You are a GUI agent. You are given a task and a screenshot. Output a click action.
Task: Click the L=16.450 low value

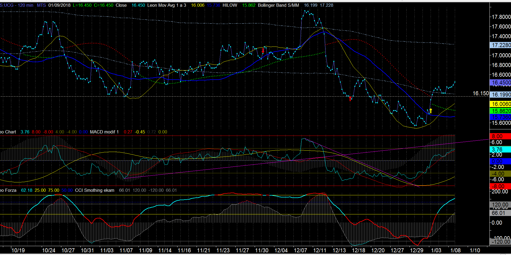click(82, 5)
